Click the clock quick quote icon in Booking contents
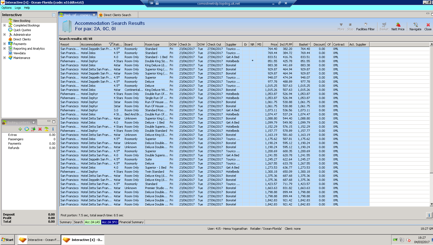 [x=27, y=129]
